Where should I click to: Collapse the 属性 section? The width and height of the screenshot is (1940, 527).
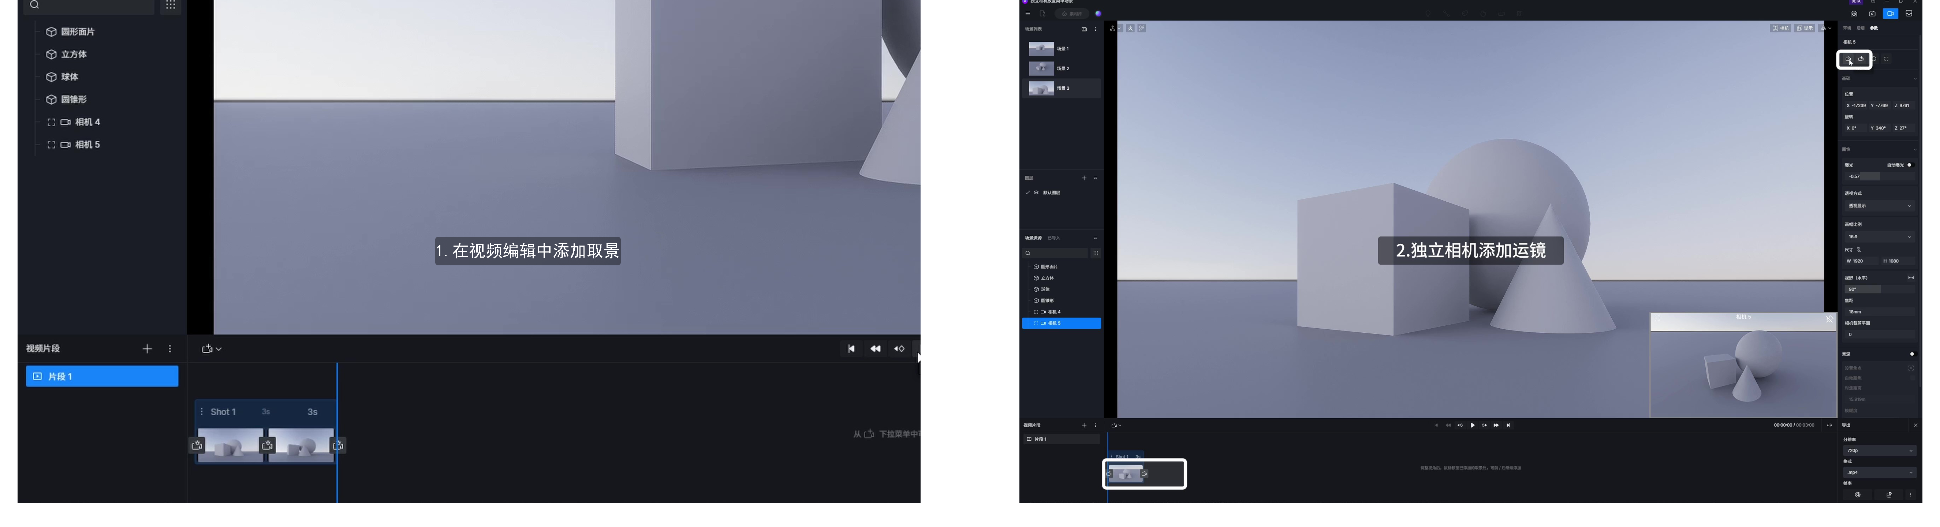click(1915, 150)
